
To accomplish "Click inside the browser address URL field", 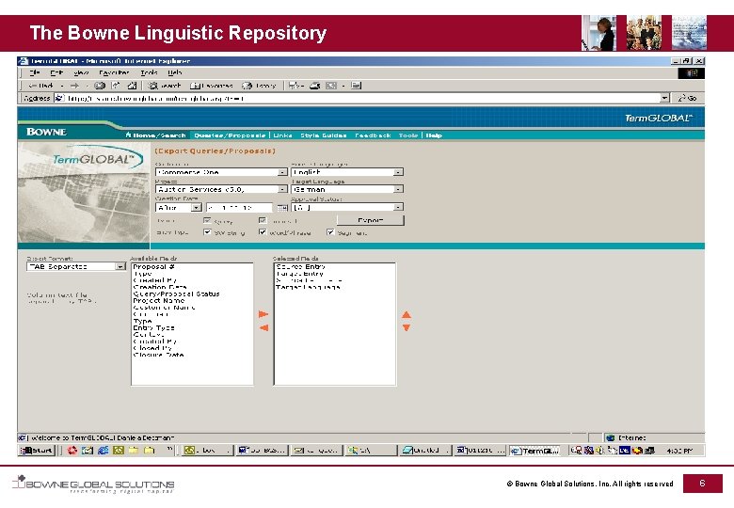I will [363, 98].
